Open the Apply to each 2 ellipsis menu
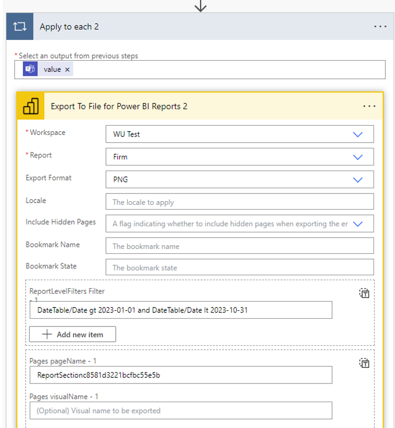395x428 pixels. pyautogui.click(x=380, y=27)
